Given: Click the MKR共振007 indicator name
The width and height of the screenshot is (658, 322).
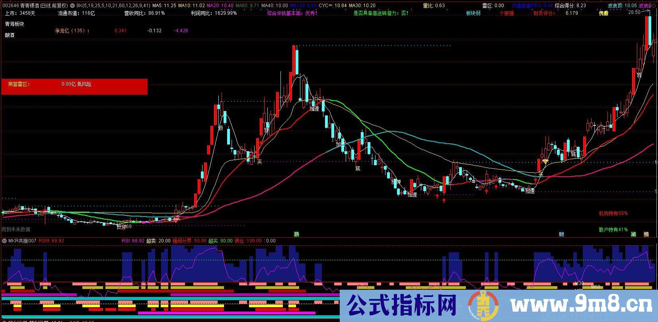Looking at the screenshot, I should [x=22, y=241].
